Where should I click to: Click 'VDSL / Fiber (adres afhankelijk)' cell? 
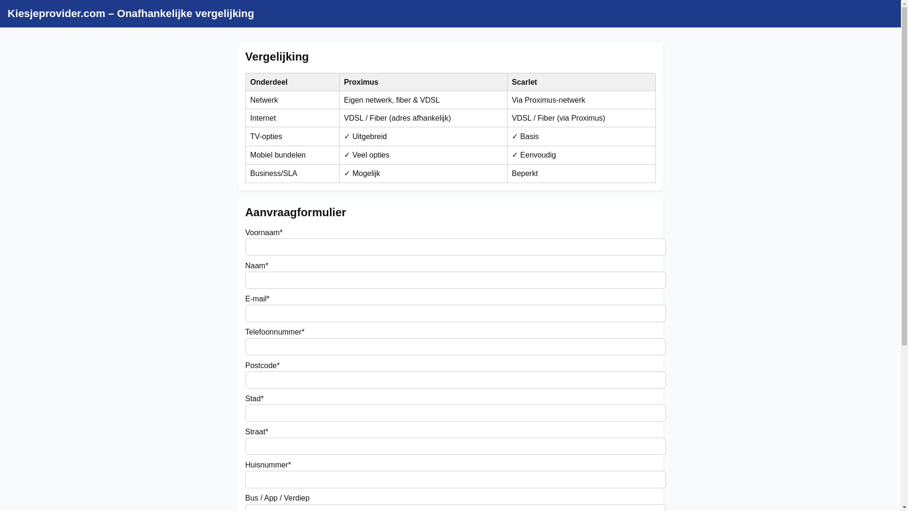click(x=423, y=118)
